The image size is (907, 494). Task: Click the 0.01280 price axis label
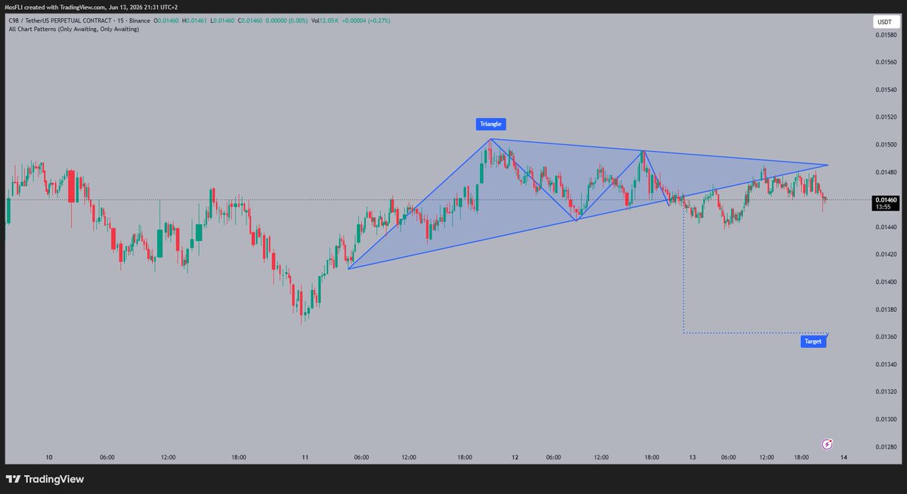[887, 447]
